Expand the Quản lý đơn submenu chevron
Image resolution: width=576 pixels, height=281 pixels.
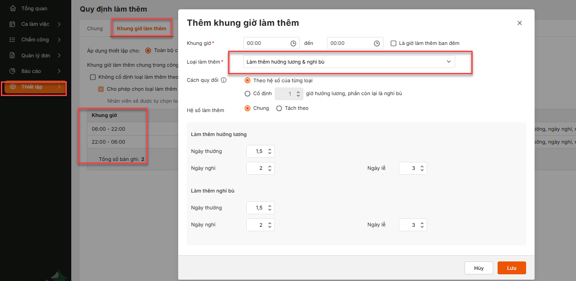[x=59, y=56]
